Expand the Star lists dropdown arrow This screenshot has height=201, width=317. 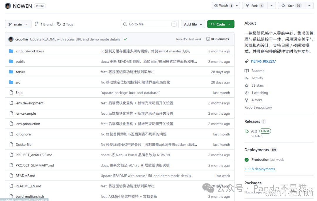[x=309, y=6]
